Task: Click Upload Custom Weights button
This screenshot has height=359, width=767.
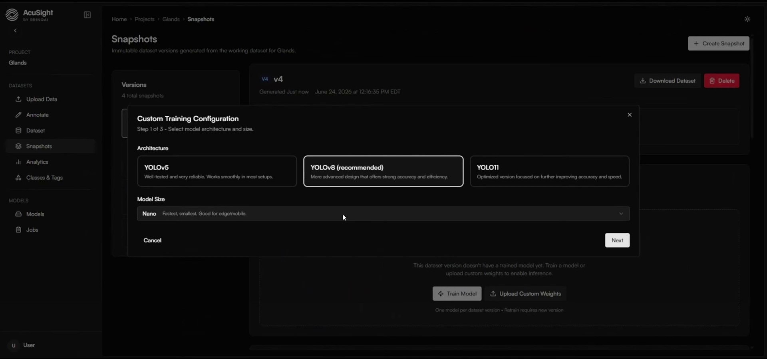Action: [x=525, y=294]
